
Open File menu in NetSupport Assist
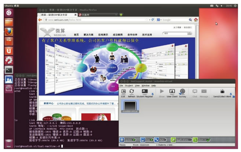(x=121, y=85)
